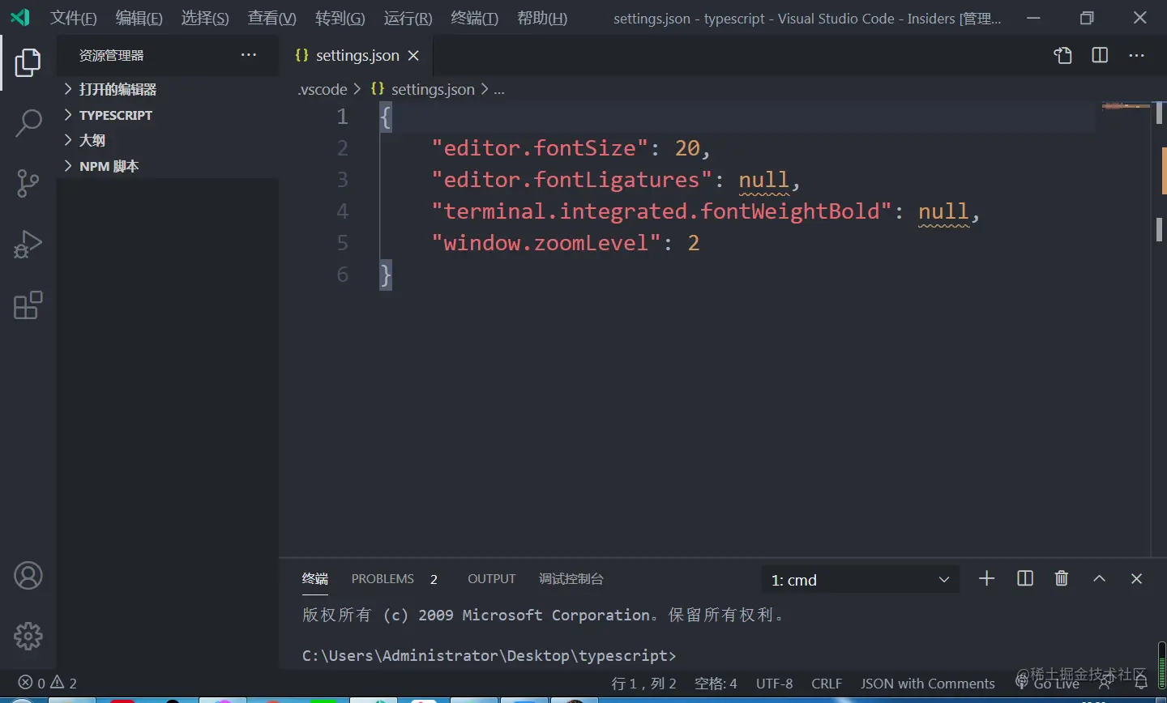Open the 查看(V) menu

point(271,18)
